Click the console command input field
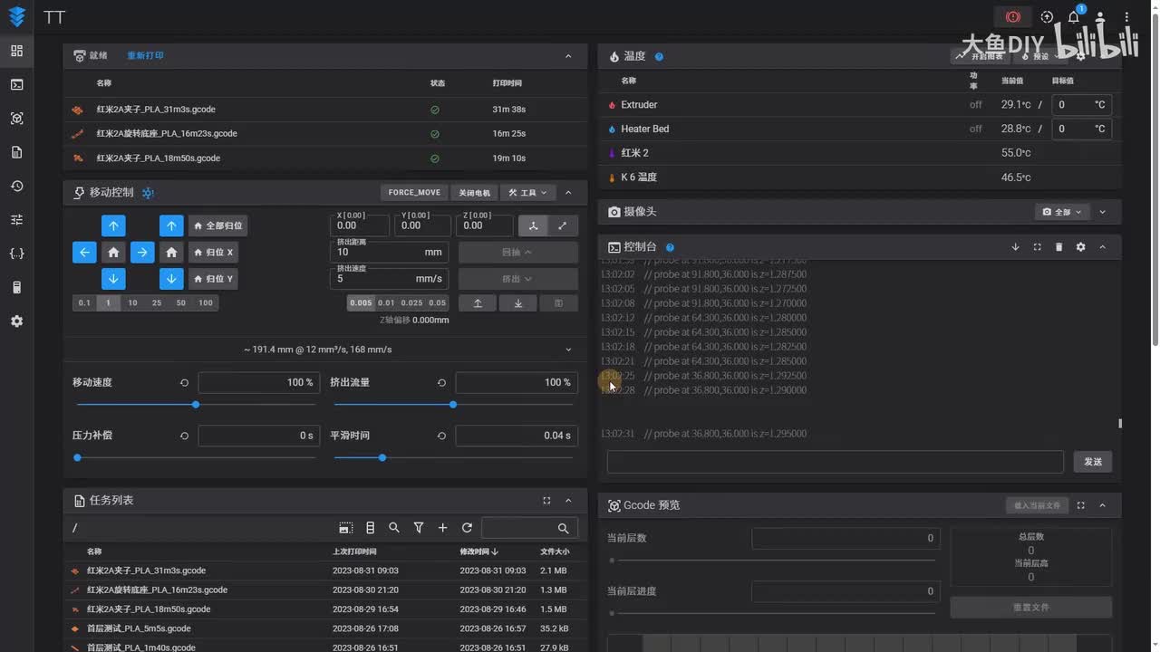1160x652 pixels. coord(835,462)
